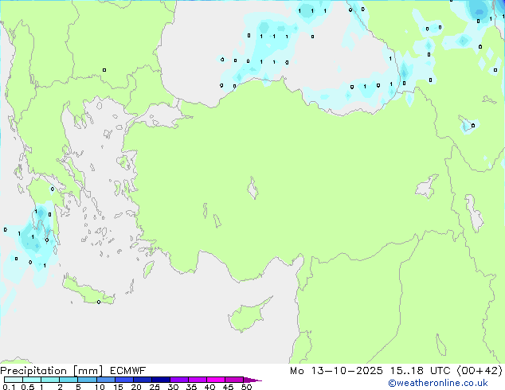Click the 2–5 mm legend color swatch
The image size is (505, 390).
point(69,380)
